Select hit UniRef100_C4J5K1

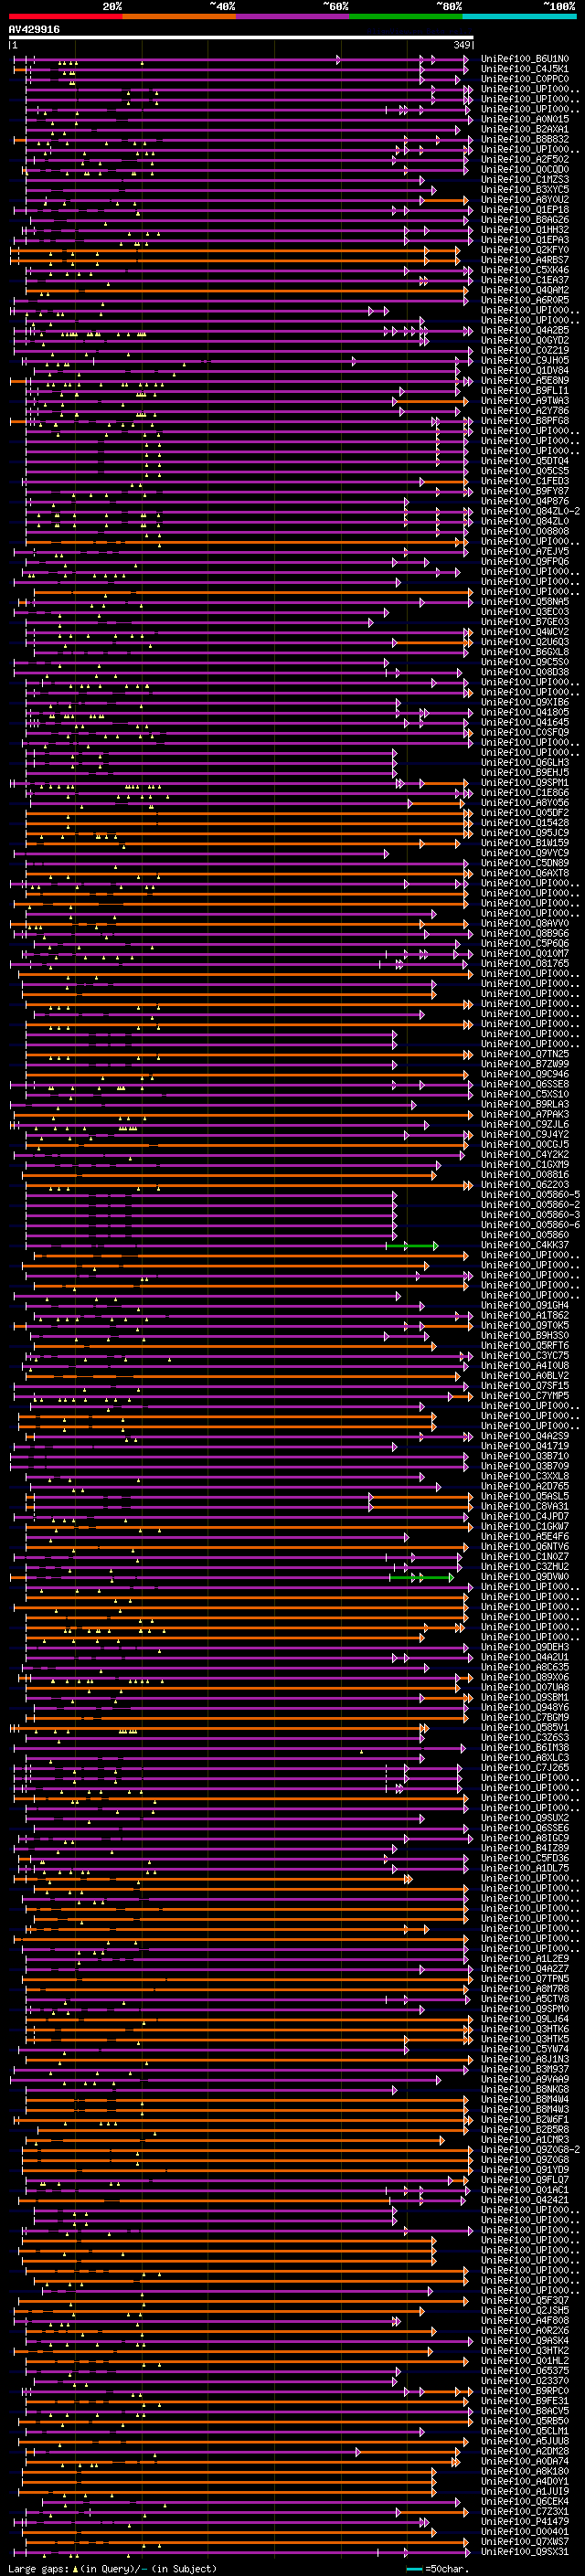[525, 69]
